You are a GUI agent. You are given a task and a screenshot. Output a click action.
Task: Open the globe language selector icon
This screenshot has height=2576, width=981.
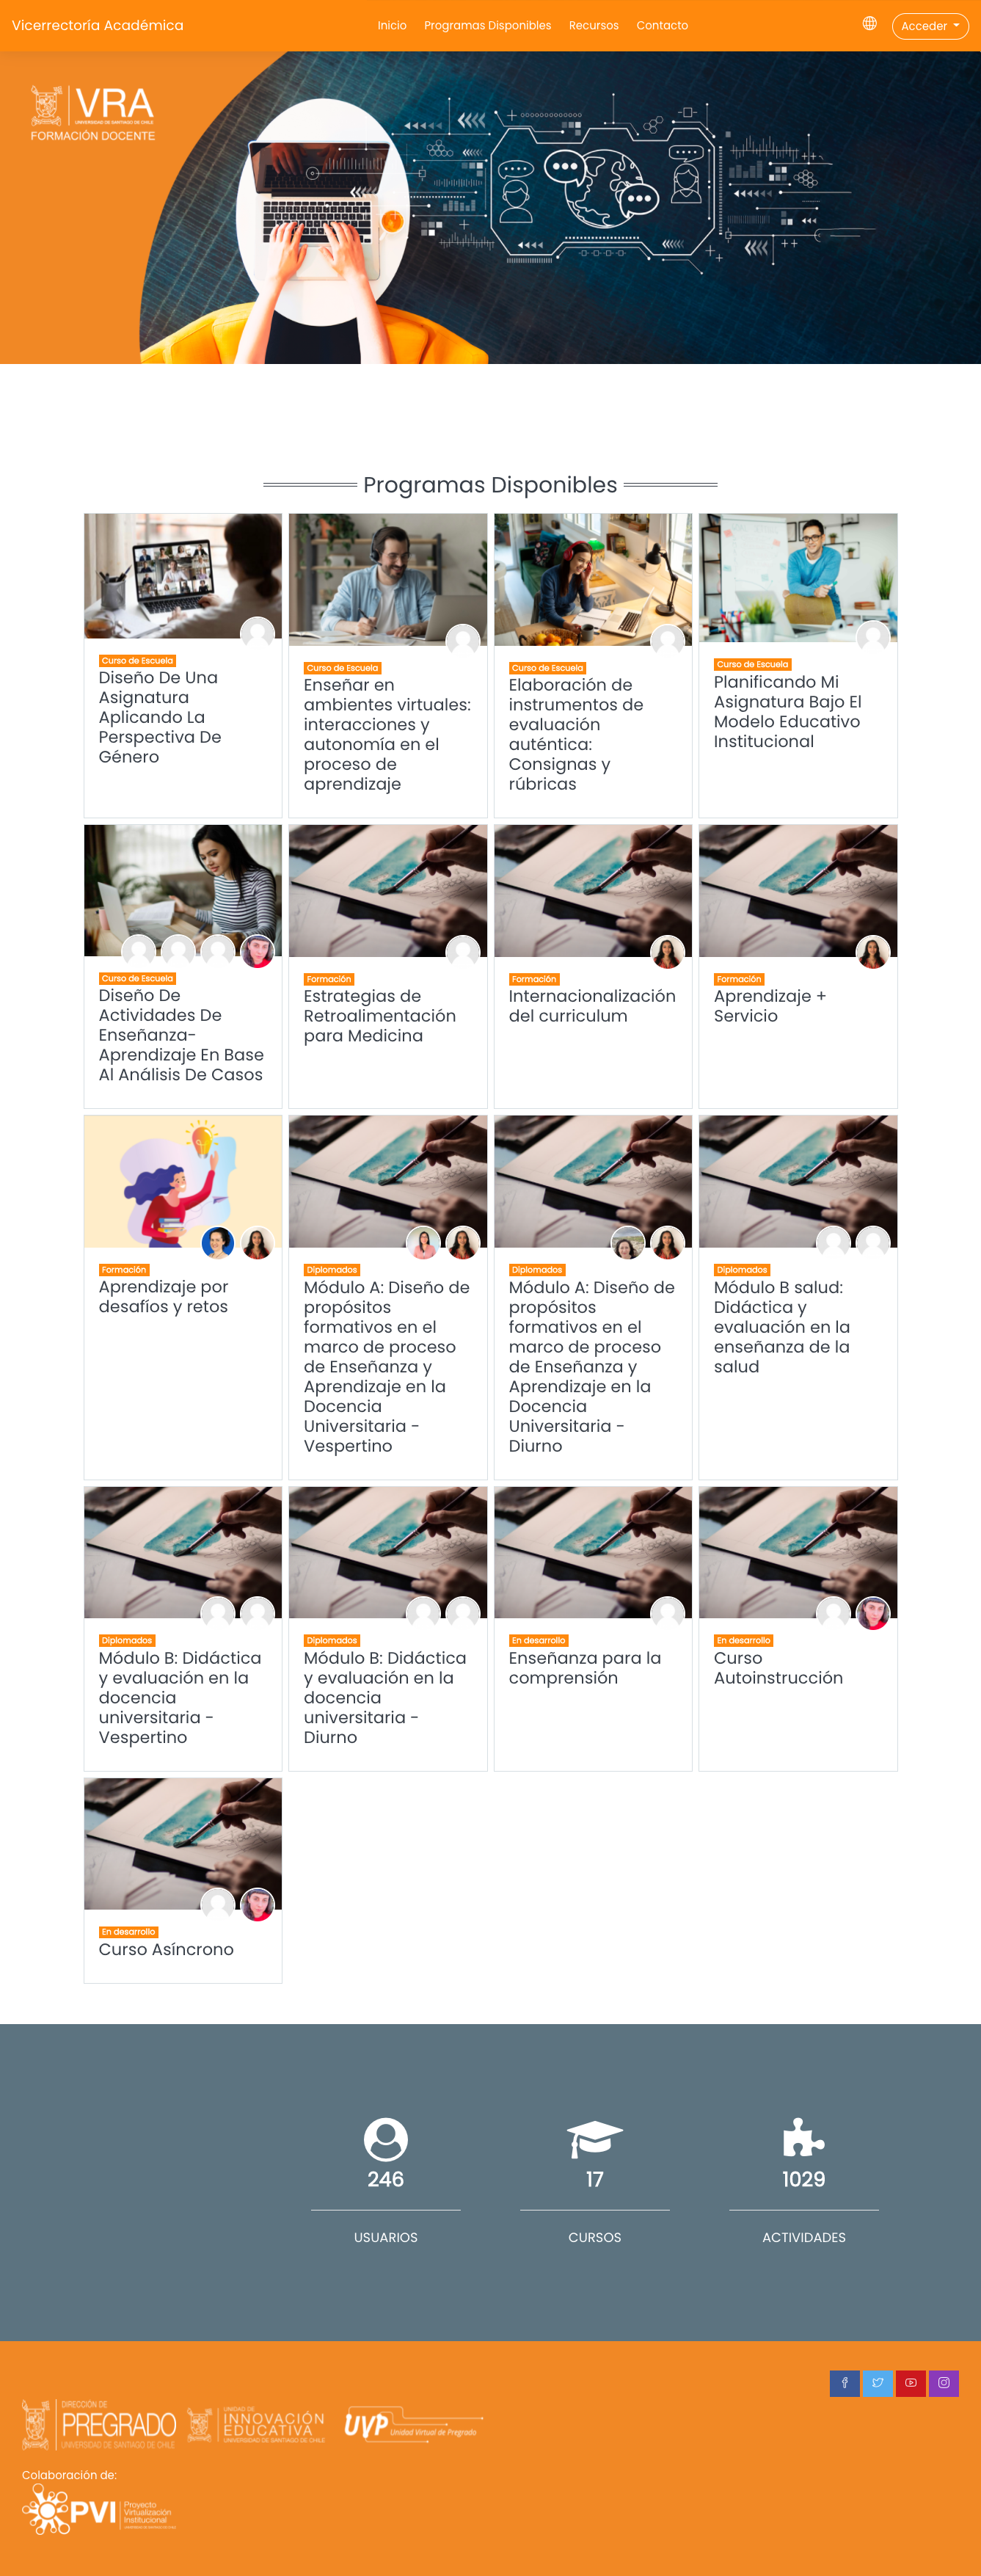[x=869, y=24]
